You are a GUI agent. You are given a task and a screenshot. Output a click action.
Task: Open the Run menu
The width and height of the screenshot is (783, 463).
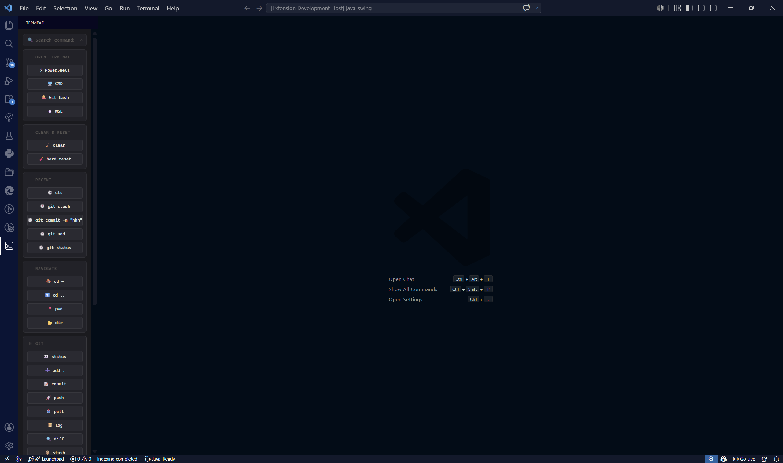pyautogui.click(x=124, y=8)
